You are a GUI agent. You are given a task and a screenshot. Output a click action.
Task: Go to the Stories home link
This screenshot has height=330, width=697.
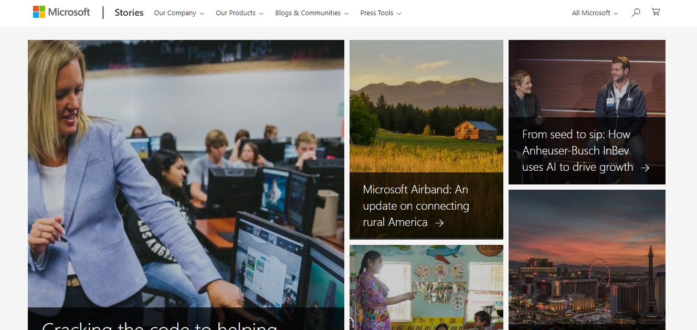pyautogui.click(x=129, y=13)
